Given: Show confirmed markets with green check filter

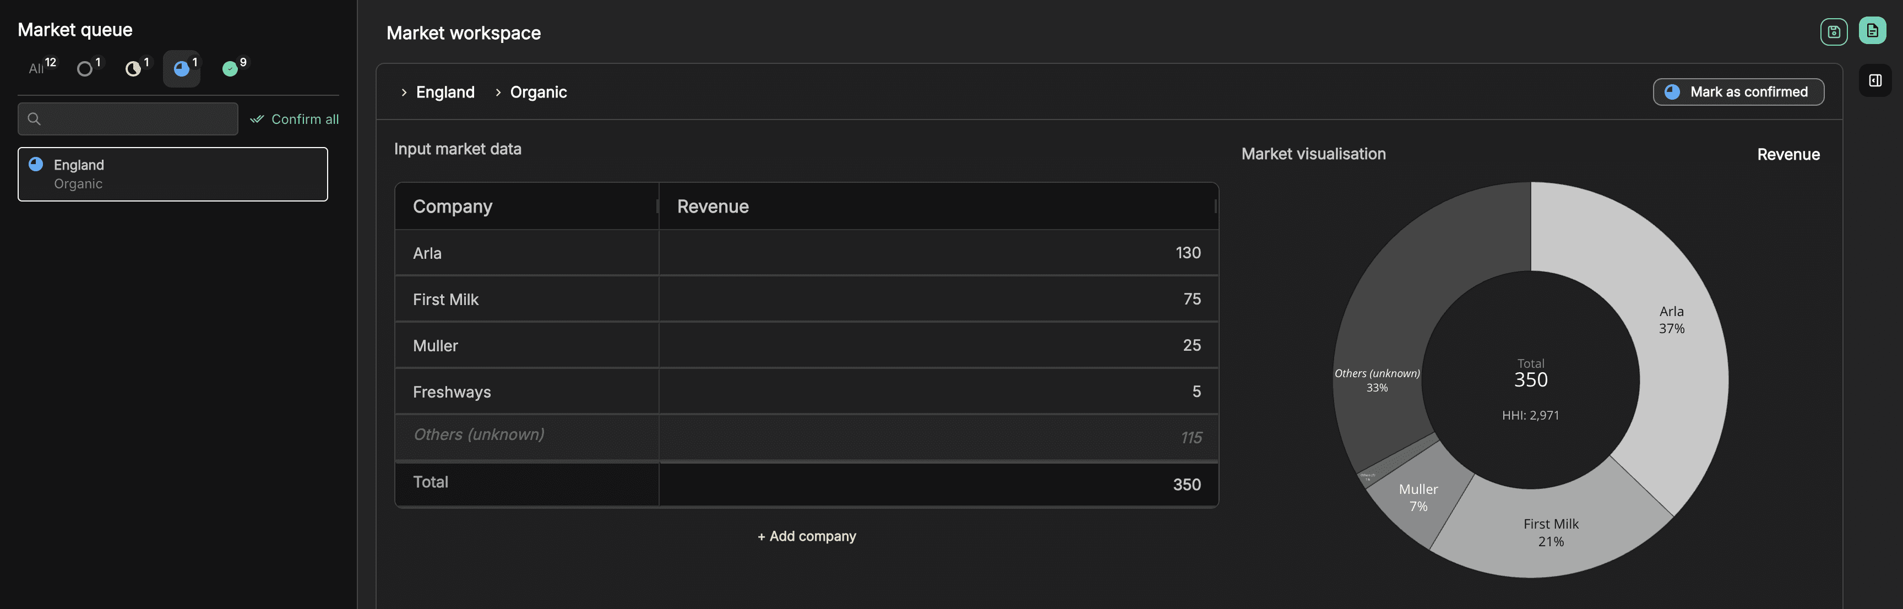Looking at the screenshot, I should (x=231, y=69).
